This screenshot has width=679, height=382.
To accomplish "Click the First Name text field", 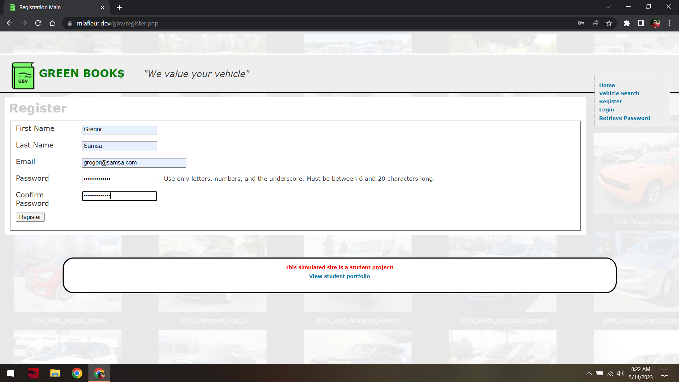I will 119,129.
